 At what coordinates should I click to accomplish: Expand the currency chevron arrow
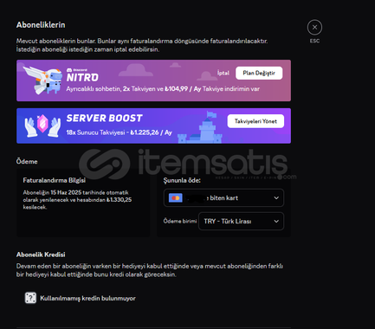click(276, 222)
